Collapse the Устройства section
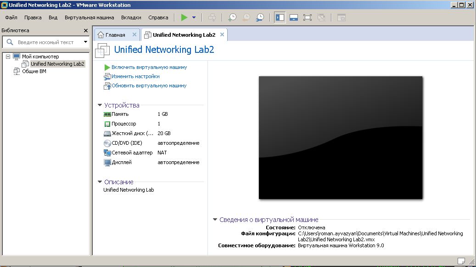 100,105
